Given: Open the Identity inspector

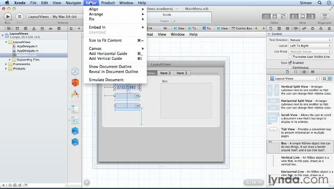Looking at the screenshot, I should 288,28.
